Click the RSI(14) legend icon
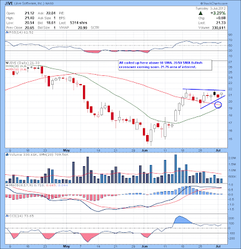 click(x=6, y=32)
